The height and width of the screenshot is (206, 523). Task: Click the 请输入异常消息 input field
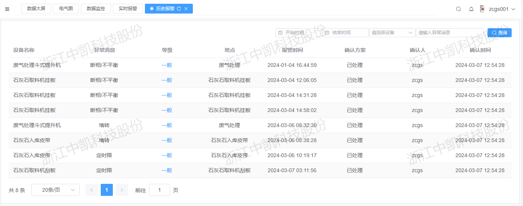pyautogui.click(x=449, y=33)
